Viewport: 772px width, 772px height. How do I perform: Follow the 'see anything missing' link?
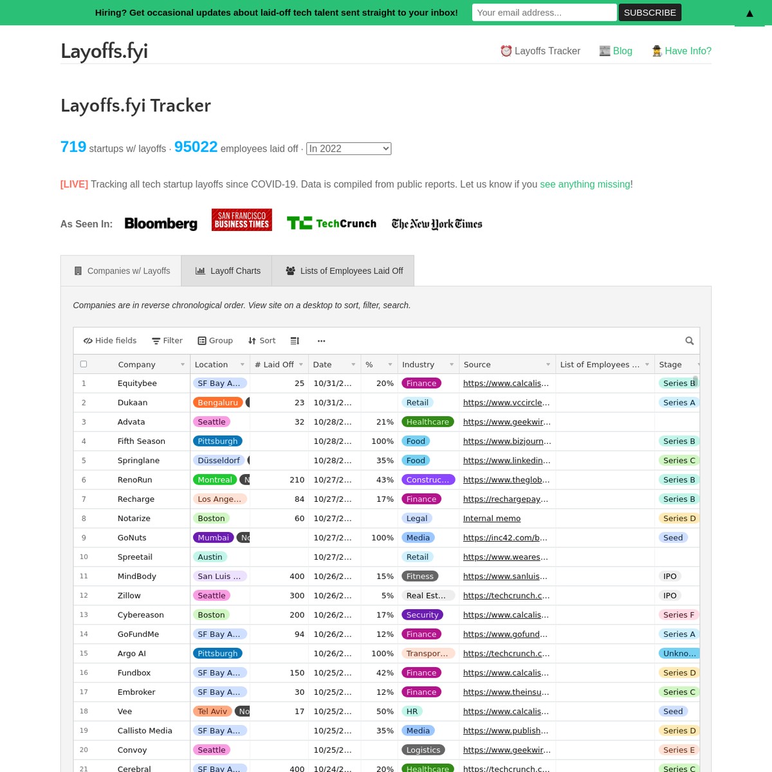point(585,184)
